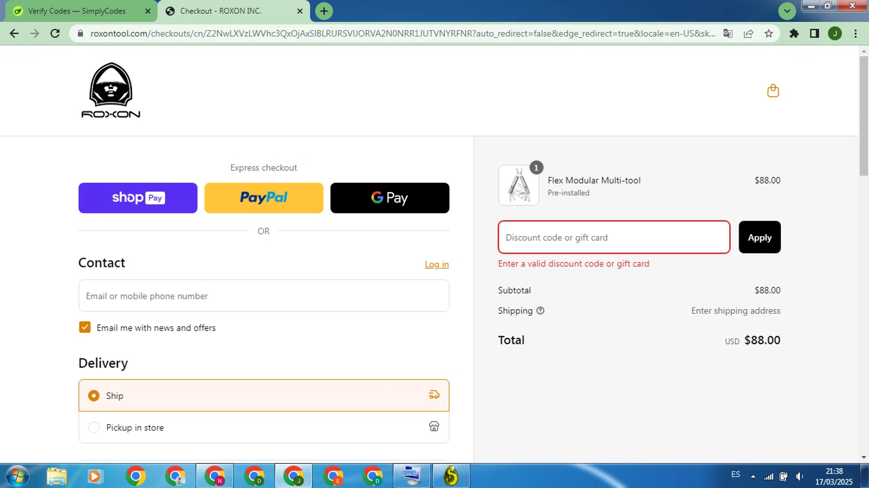Show hidden system tray icons

(753, 476)
